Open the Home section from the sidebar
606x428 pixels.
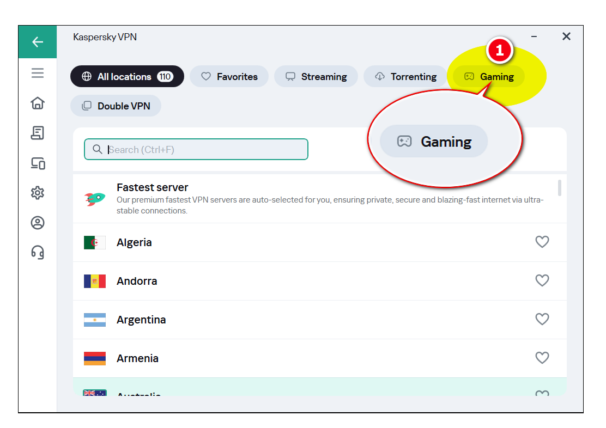(38, 103)
